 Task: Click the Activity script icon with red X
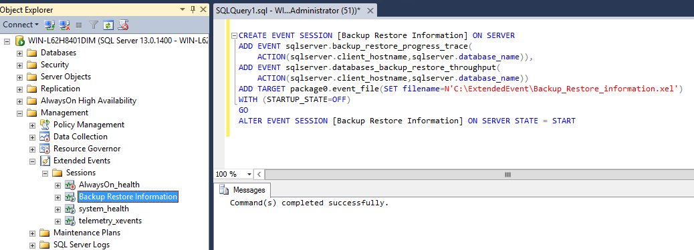pyautogui.click(x=124, y=25)
